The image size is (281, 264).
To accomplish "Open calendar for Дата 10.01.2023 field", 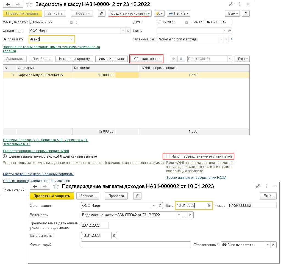I will pos(209,206).
